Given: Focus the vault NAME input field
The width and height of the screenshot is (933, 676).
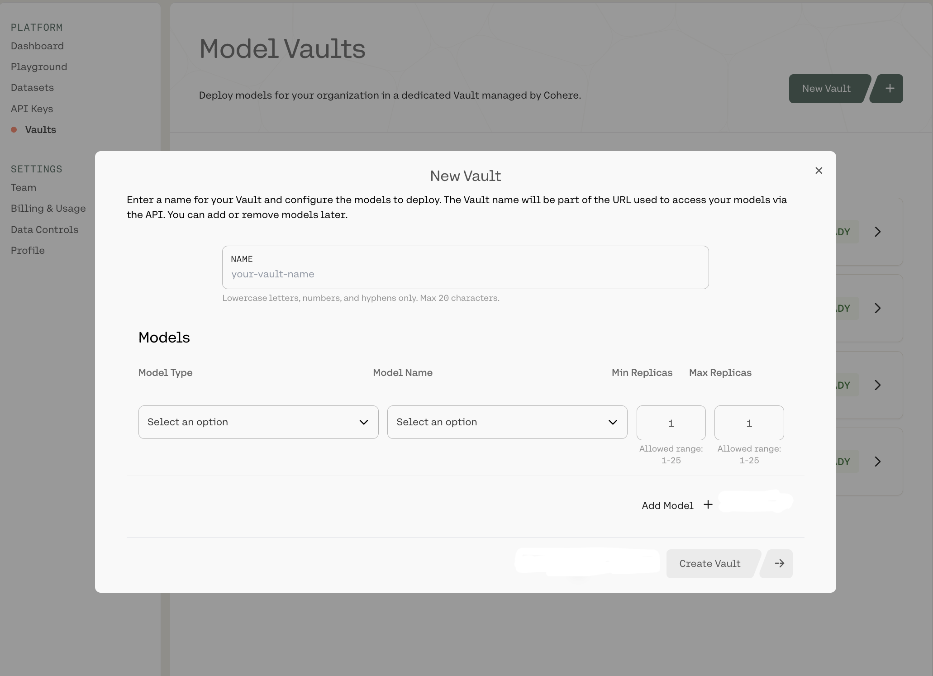Looking at the screenshot, I should pos(465,274).
